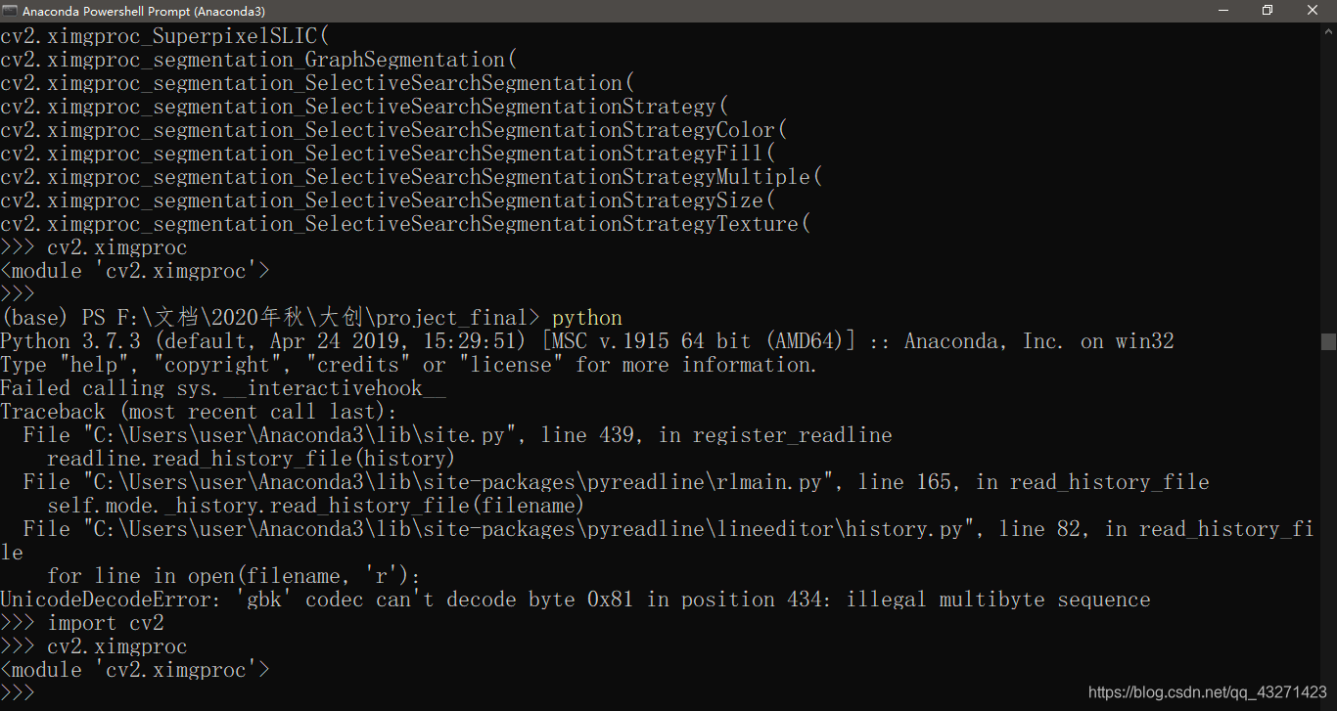
Task: Click the cv2.ximgproc module output text
Action: click(x=134, y=669)
